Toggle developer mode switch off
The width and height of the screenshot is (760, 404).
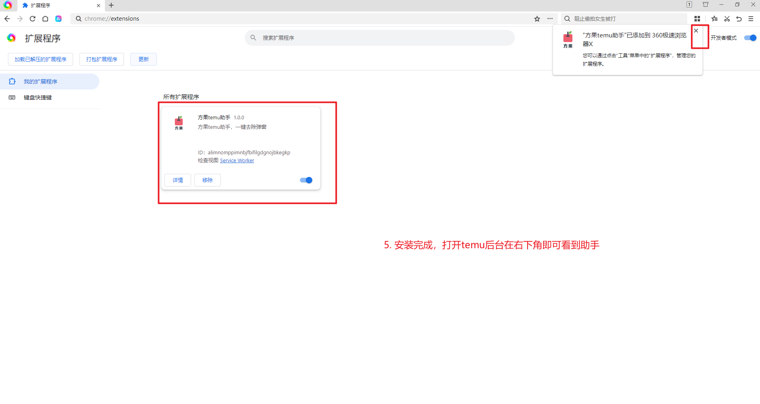click(750, 38)
